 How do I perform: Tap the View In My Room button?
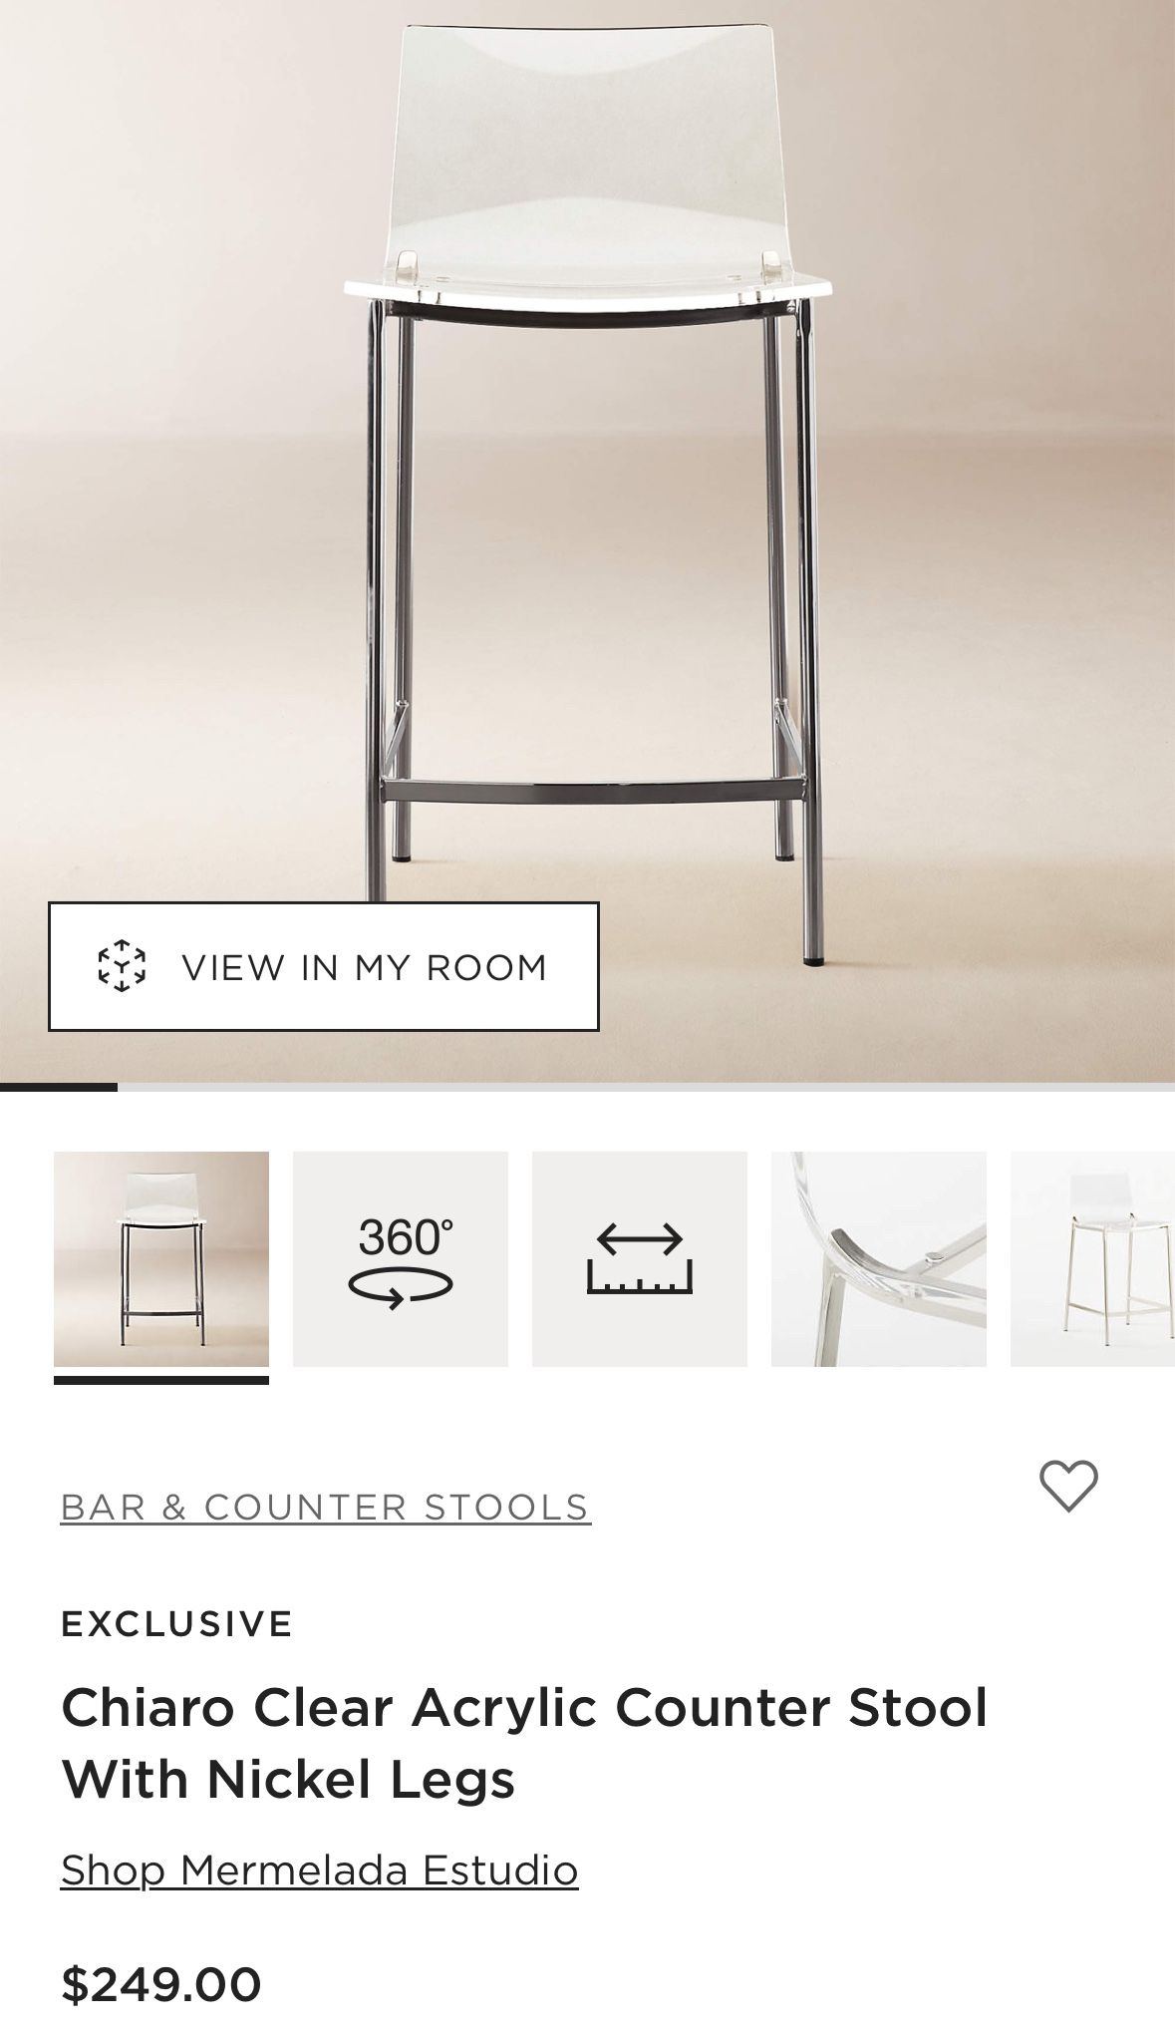[x=324, y=966]
